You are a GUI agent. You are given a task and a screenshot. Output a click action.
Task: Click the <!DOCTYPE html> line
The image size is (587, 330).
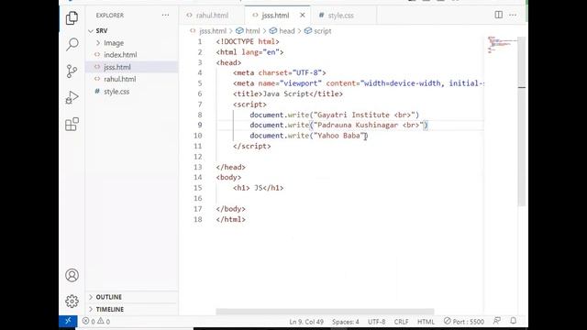pyautogui.click(x=248, y=41)
